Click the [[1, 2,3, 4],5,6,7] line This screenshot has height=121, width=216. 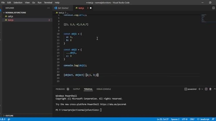76,25
